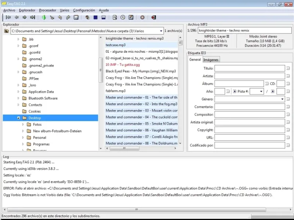This screenshot has height=220, width=294.
Task: Undo last changes with the toolbar undo arrow
Action: click(60, 17)
